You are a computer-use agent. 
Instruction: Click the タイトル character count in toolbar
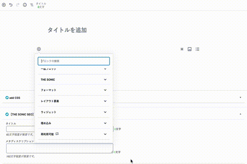tap(41, 5)
